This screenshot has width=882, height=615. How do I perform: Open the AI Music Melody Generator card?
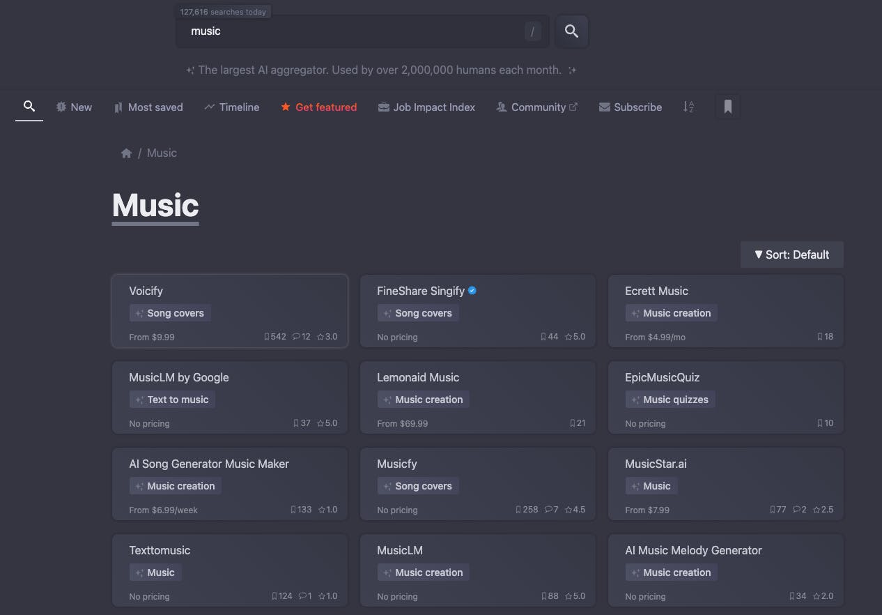tap(726, 570)
